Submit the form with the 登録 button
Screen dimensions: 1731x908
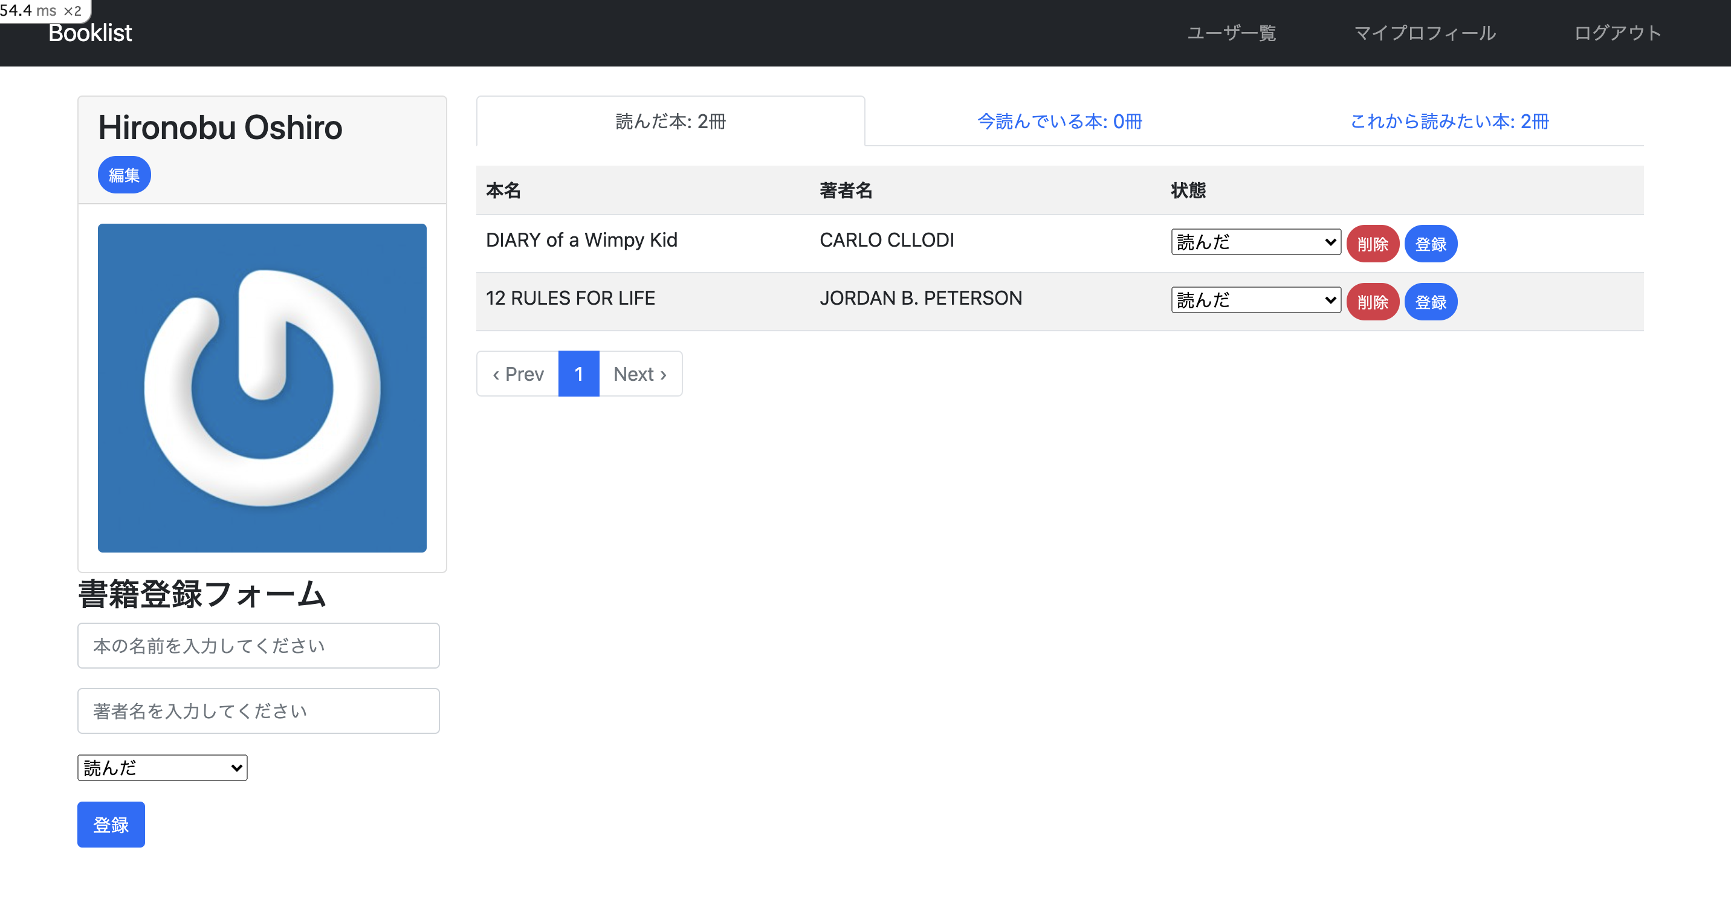[111, 825]
